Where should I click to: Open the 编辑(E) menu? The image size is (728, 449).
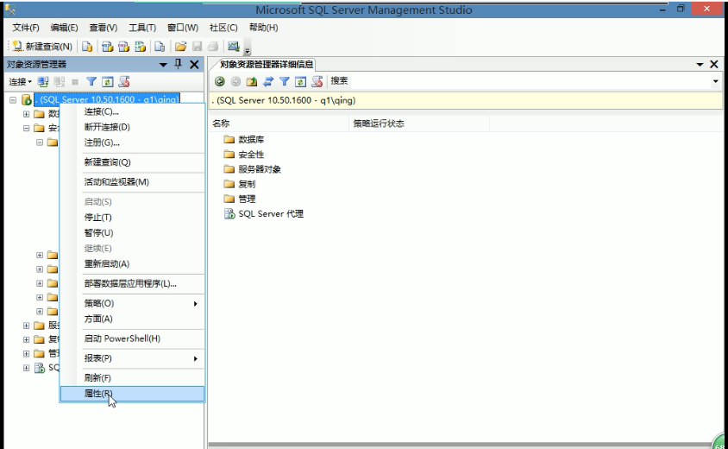64,28
